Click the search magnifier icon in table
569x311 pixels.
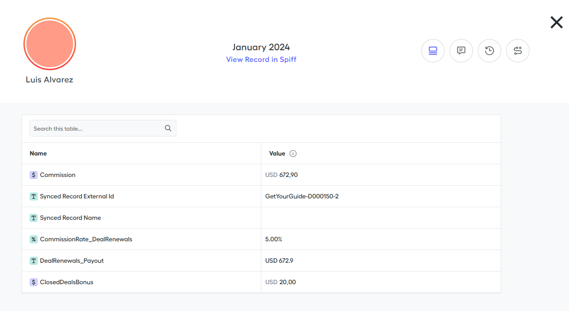[x=168, y=128]
